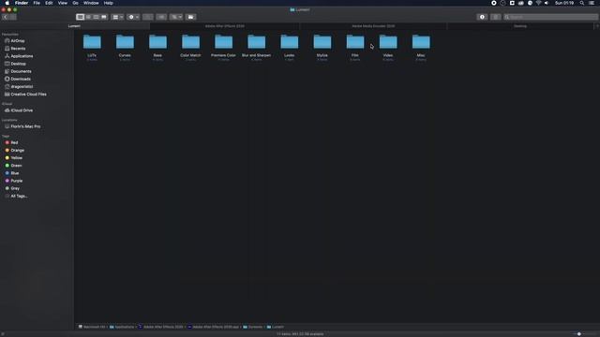Open the Stylize folder
Screen dimensions: 600x337
tap(322, 42)
